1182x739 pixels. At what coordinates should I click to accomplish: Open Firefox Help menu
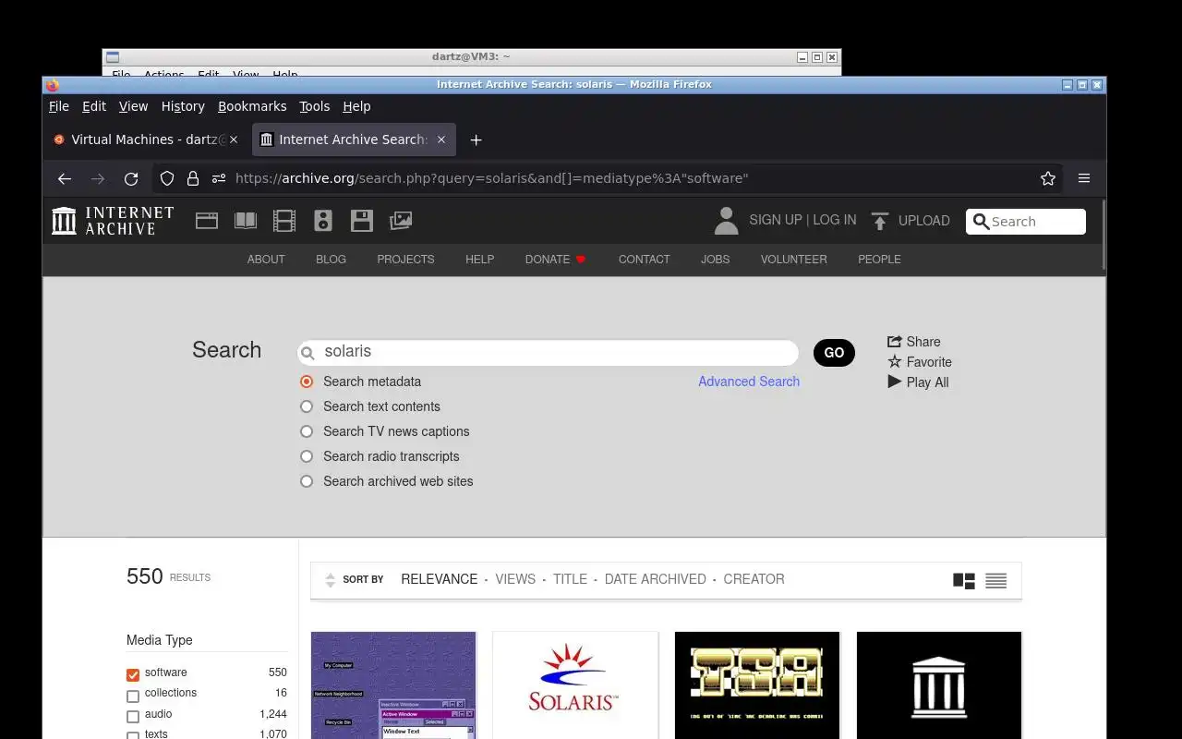(x=356, y=106)
